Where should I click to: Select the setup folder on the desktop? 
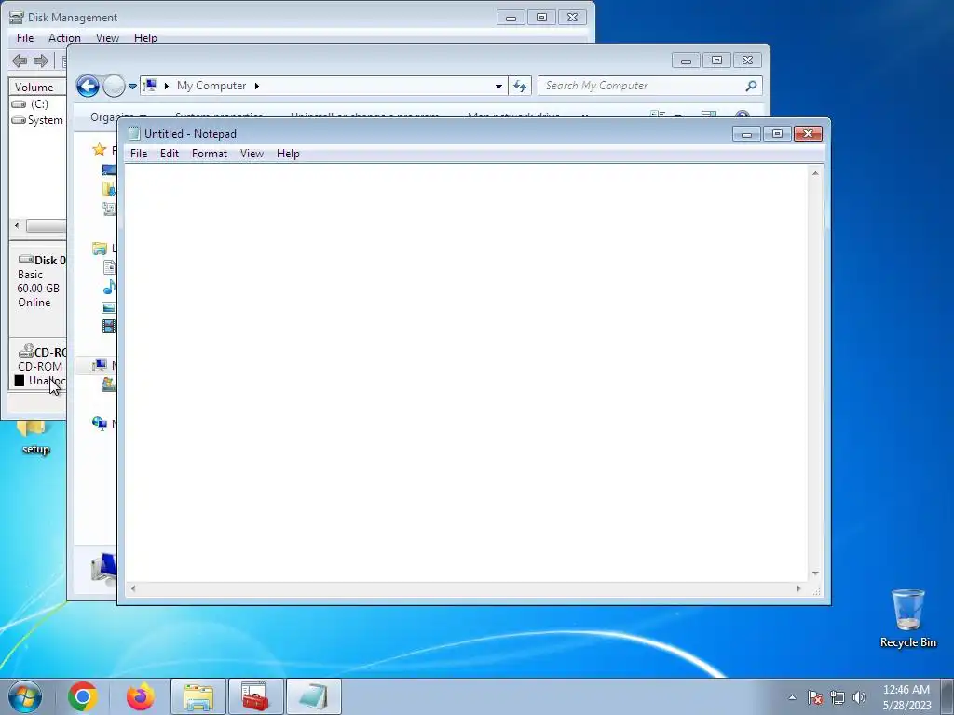pos(35,438)
